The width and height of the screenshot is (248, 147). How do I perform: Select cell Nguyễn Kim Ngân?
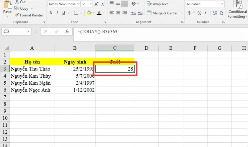tap(32, 83)
